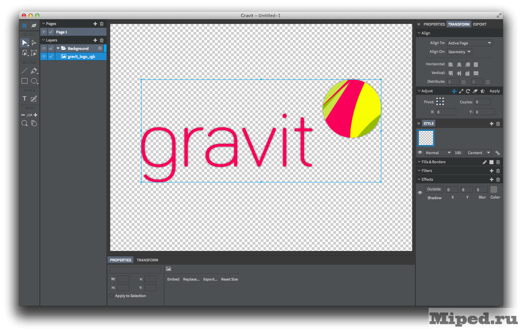522x332 pixels.
Task: Open the shadow Color swatch
Action: coord(494,189)
